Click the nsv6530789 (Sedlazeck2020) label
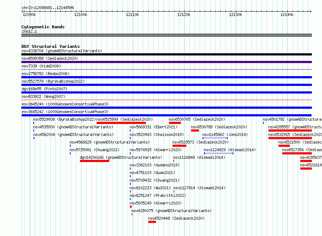 coord(219,127)
